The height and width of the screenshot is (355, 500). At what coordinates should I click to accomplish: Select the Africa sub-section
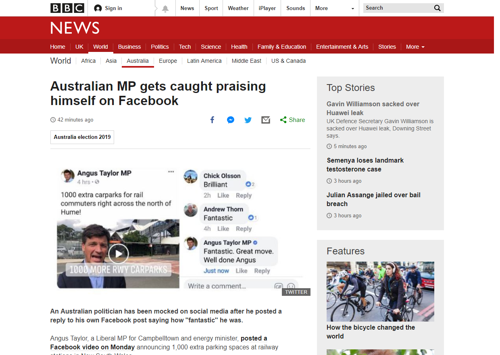[x=88, y=61]
